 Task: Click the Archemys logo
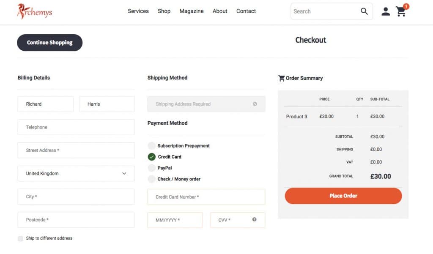[35, 11]
